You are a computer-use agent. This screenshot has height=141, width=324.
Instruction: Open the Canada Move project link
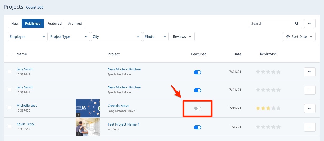[118, 106]
